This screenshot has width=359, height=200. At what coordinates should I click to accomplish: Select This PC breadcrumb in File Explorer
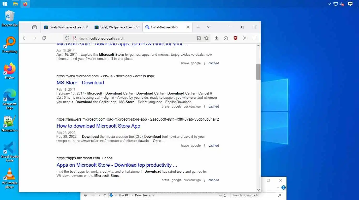pyautogui.click(x=124, y=195)
